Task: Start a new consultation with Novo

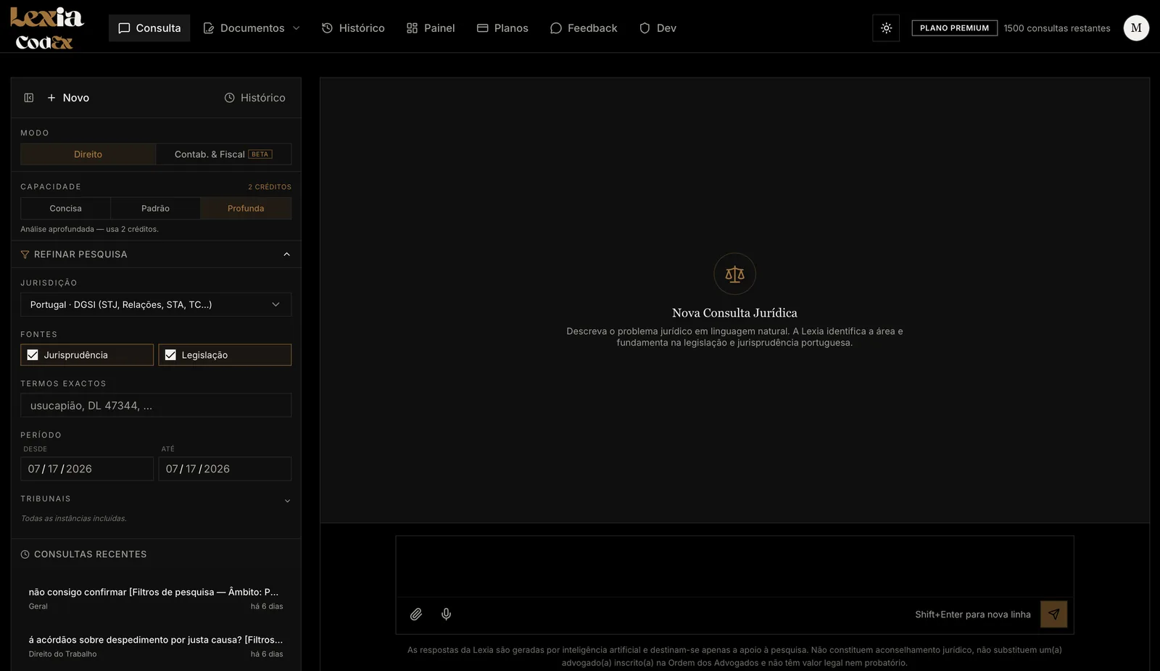Action: coord(68,98)
